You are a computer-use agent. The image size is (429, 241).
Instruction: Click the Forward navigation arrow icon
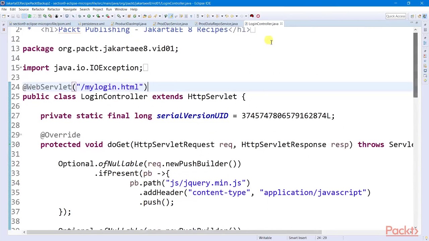(241, 16)
